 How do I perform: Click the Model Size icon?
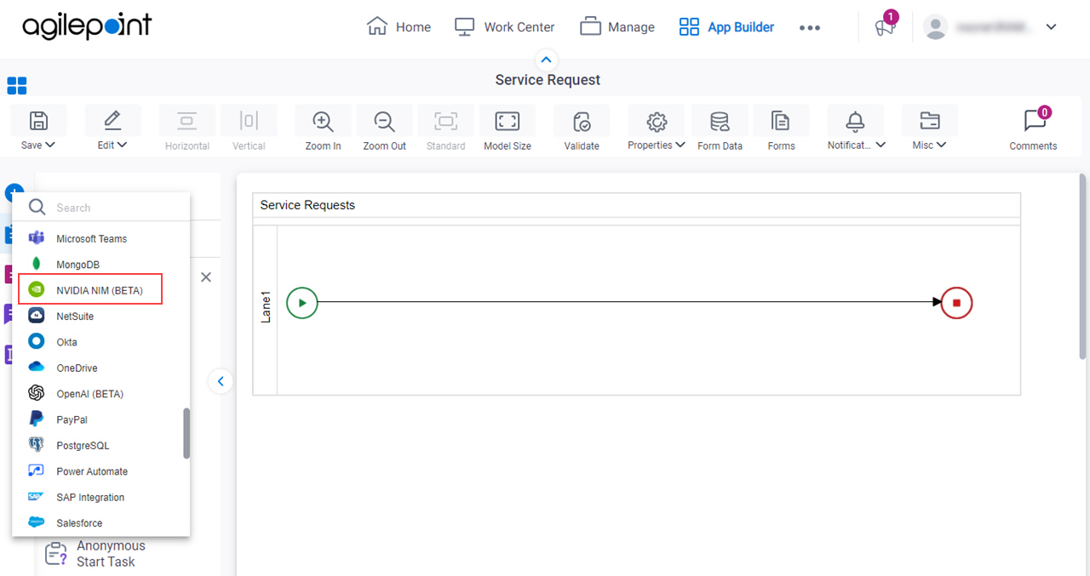point(508,121)
